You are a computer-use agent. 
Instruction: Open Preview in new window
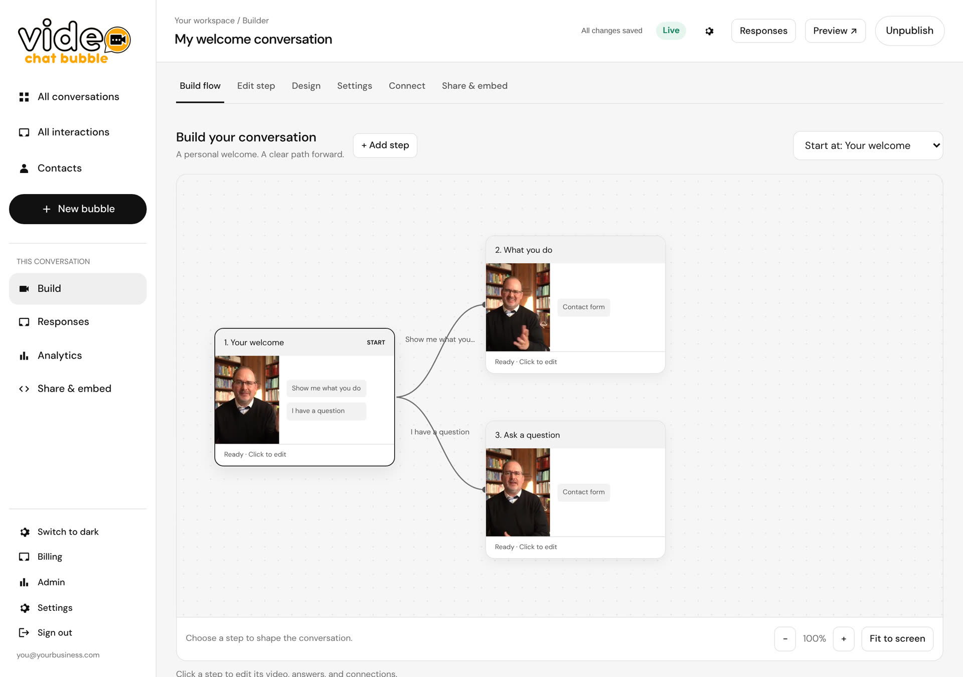pos(835,31)
